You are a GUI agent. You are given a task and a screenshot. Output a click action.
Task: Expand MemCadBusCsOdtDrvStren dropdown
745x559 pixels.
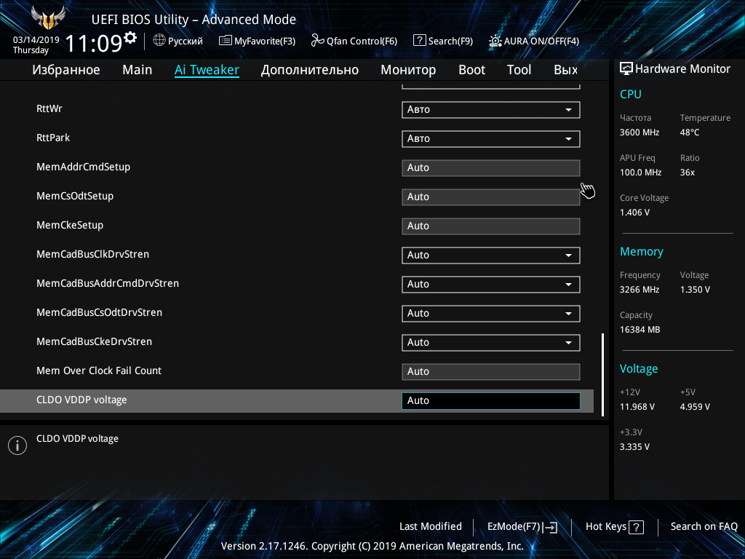click(491, 313)
